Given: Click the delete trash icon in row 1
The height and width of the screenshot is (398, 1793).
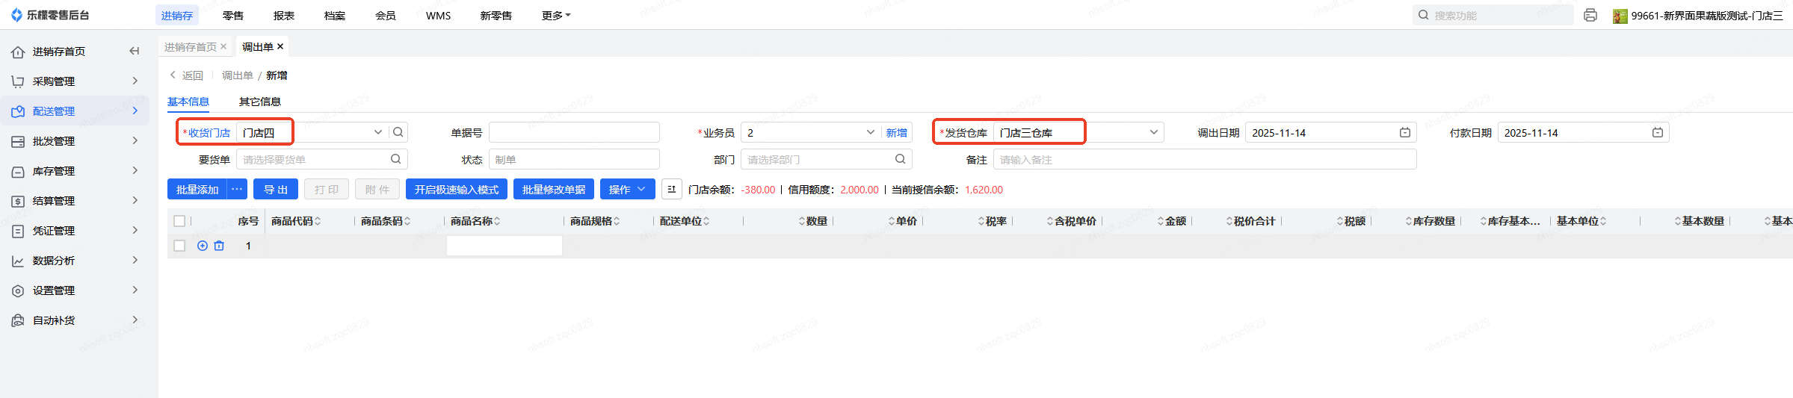Looking at the screenshot, I should click(219, 246).
